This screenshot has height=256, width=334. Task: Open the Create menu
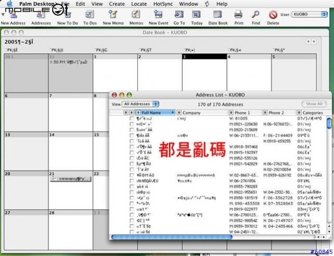[117, 4]
